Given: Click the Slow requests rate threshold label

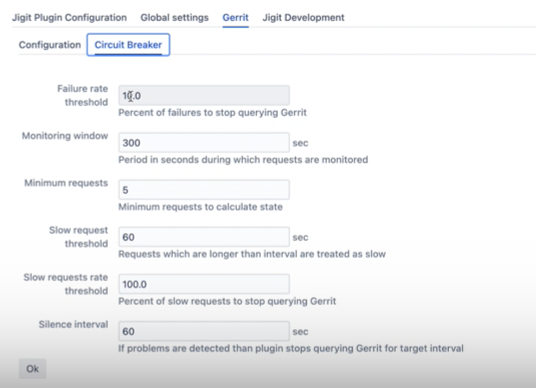Looking at the screenshot, I should click(66, 284).
